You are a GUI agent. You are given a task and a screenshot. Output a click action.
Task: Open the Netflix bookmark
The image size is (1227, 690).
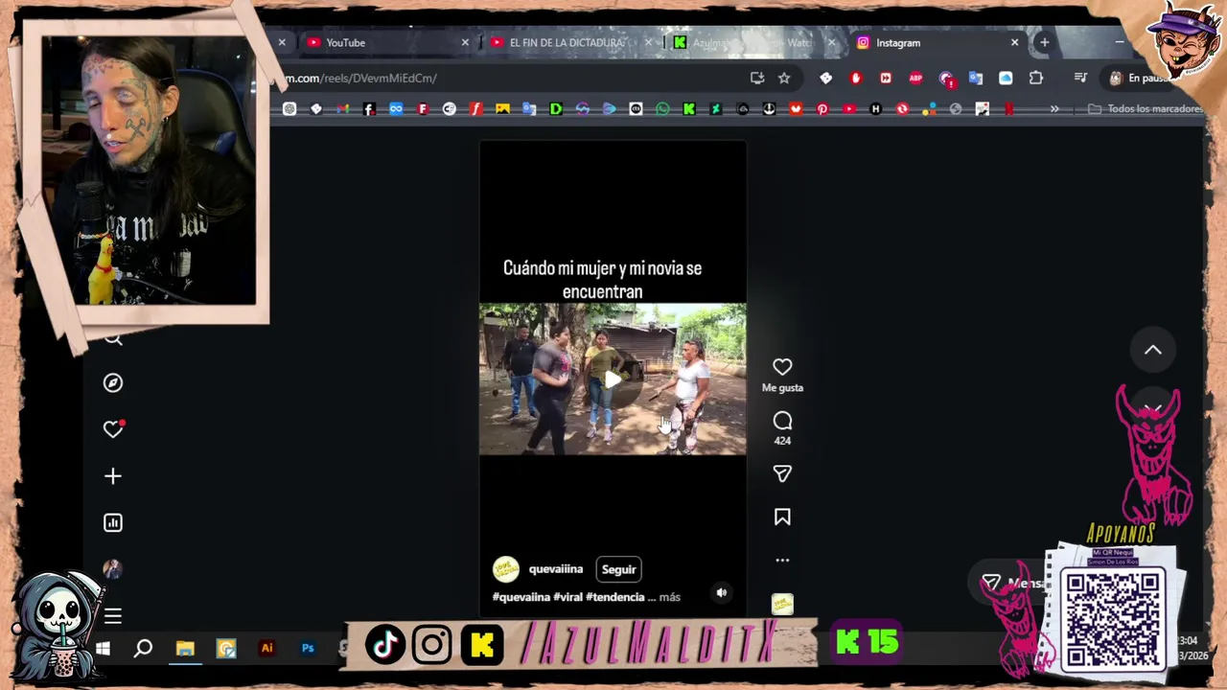(x=1008, y=109)
